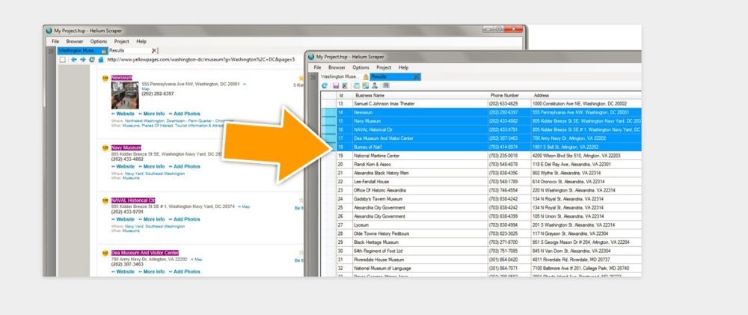748x315 pixels.
Task: Expand the side panel in the front window
Action: pyautogui.click(x=313, y=76)
